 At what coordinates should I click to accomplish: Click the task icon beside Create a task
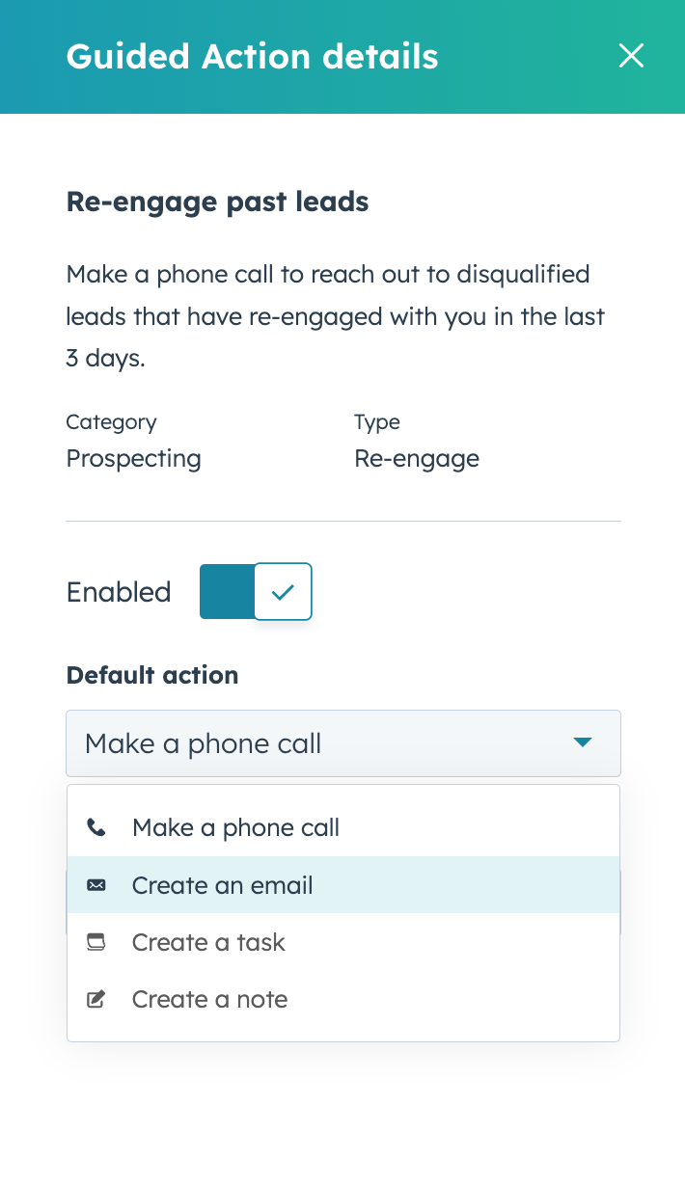(96, 942)
